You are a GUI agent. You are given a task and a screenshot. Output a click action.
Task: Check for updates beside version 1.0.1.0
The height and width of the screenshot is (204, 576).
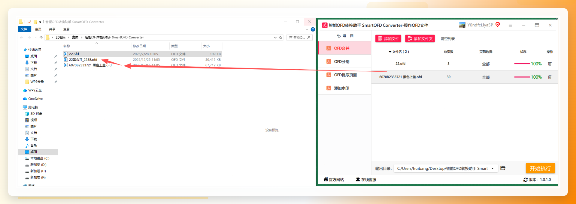[x=525, y=180]
